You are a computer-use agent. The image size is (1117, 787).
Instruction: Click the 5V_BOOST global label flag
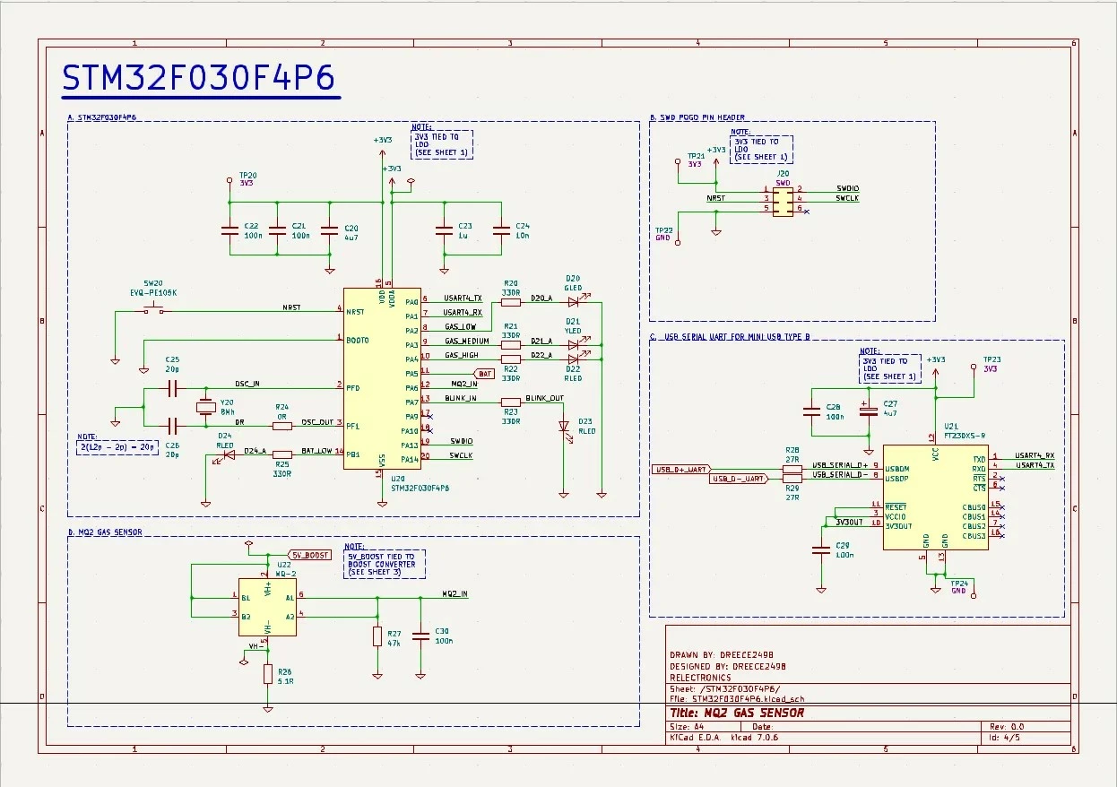click(309, 555)
